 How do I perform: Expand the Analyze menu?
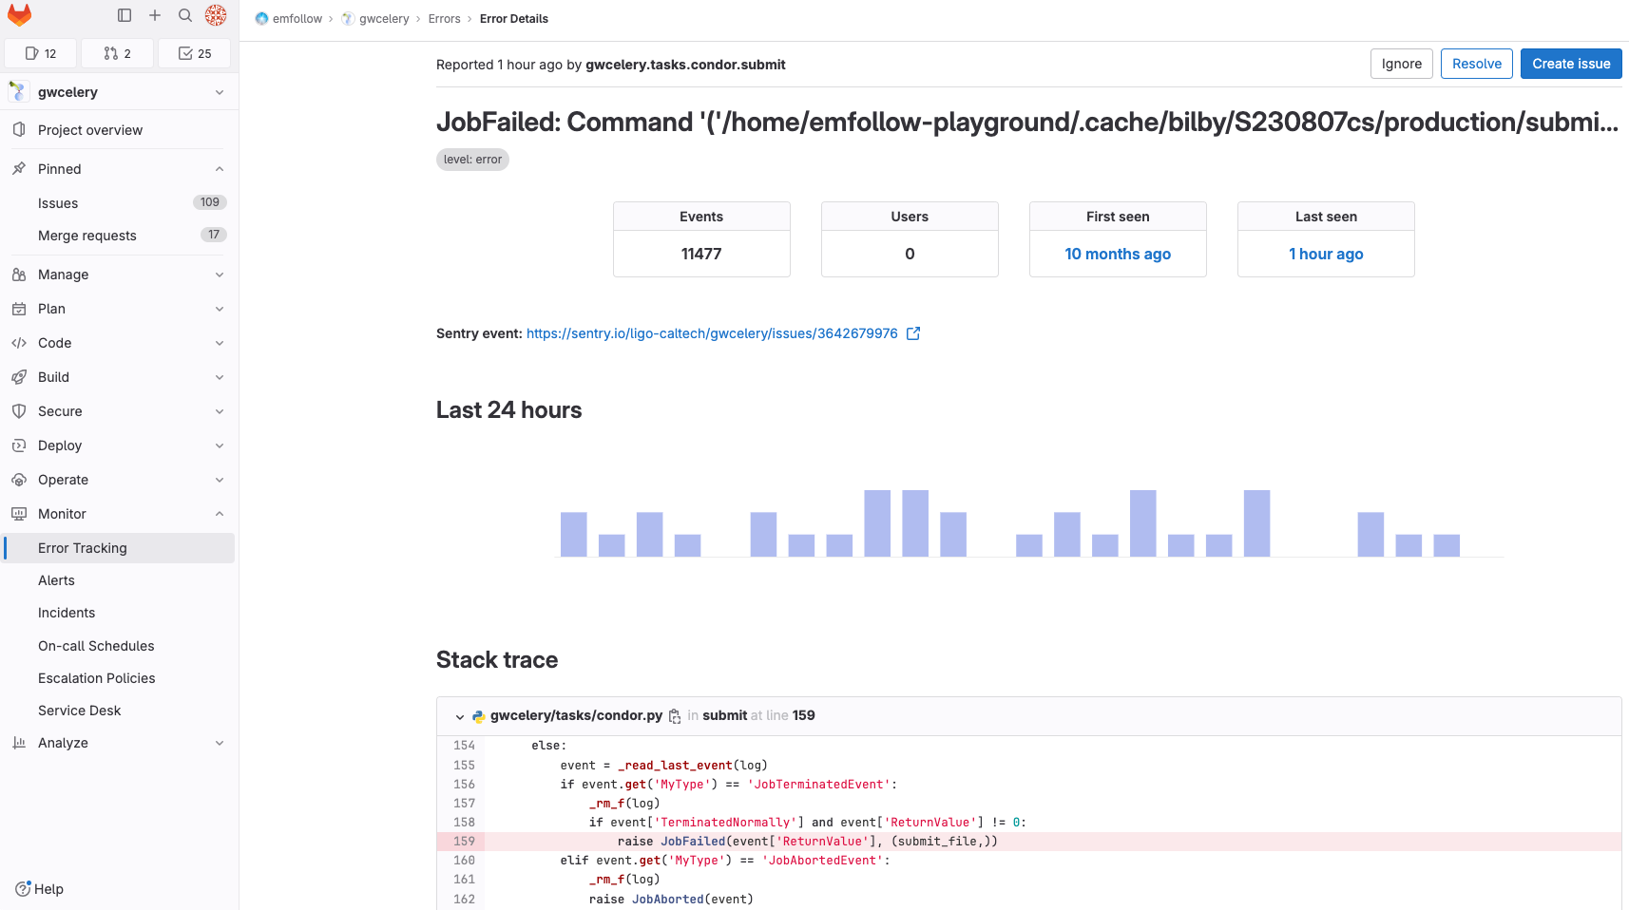(x=119, y=743)
